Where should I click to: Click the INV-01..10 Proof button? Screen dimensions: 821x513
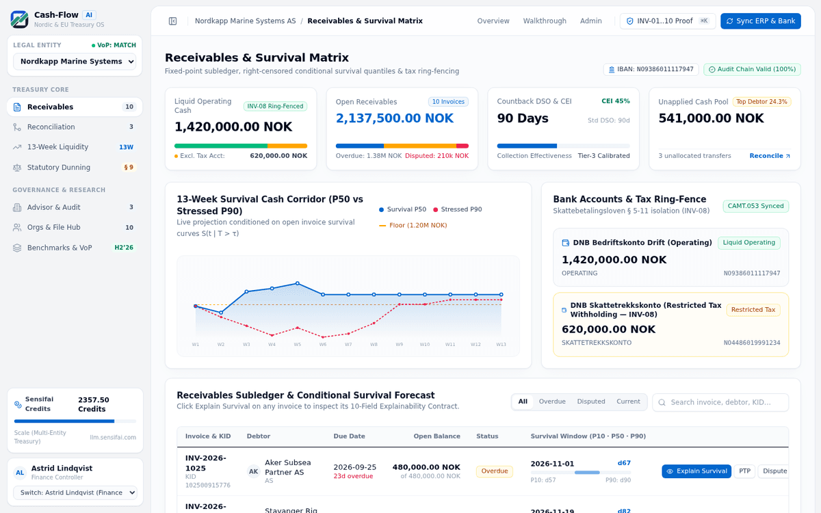point(668,21)
